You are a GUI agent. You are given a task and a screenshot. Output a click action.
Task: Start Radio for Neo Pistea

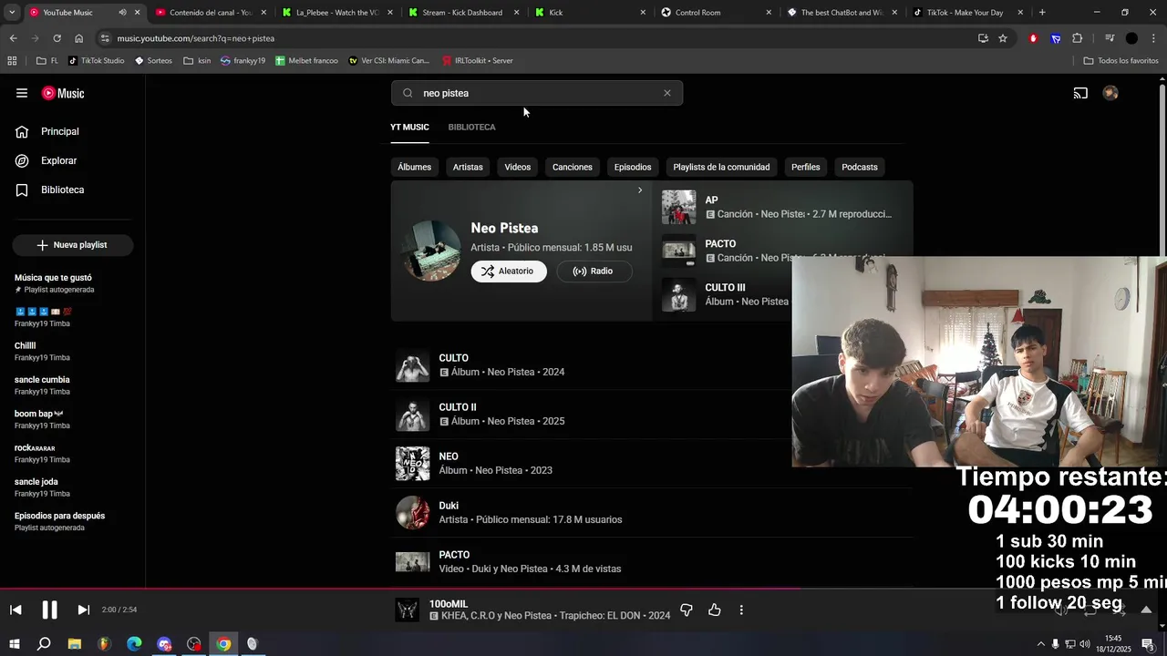click(594, 271)
